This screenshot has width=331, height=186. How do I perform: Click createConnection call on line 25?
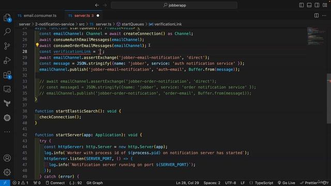[x=142, y=34]
